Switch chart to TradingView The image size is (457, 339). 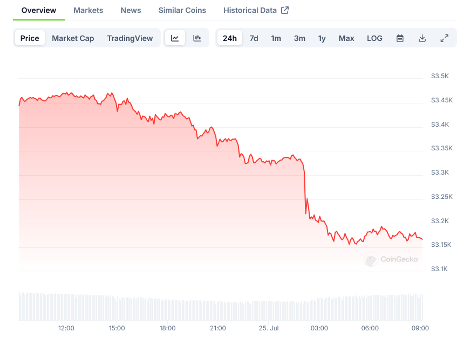pyautogui.click(x=130, y=38)
